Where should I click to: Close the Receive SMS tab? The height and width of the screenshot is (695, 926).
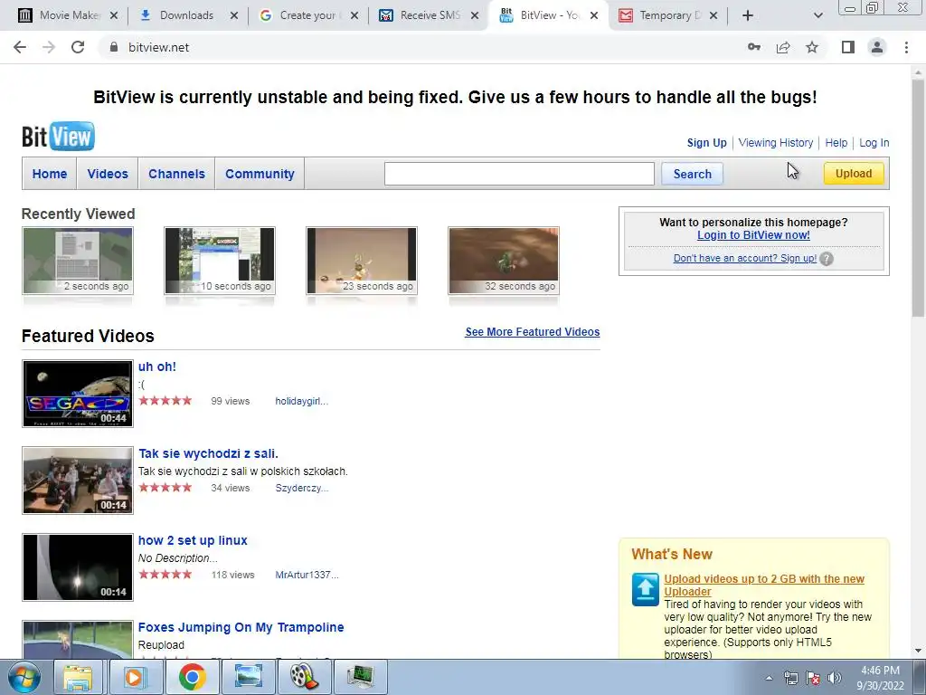pos(475,15)
